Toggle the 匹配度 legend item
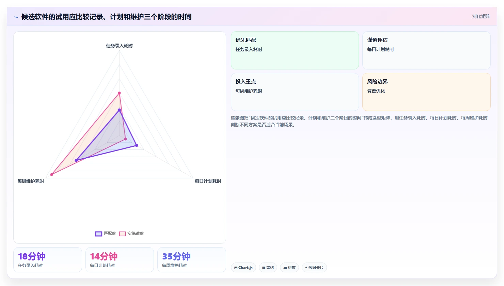 (x=106, y=234)
